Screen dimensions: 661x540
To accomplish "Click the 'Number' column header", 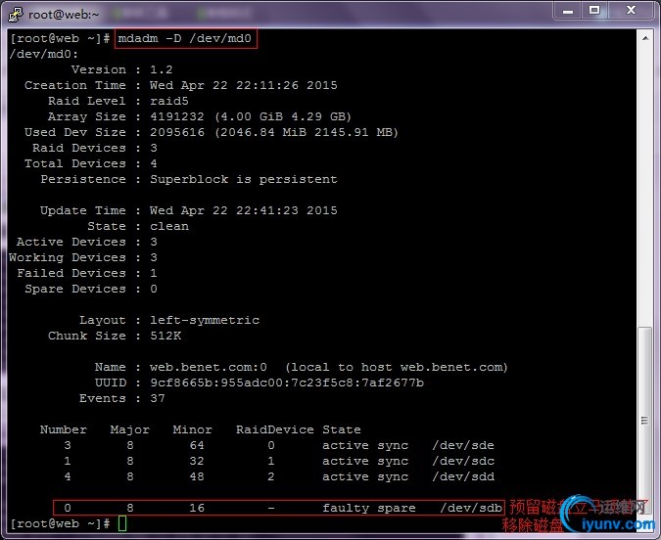I will [x=64, y=429].
